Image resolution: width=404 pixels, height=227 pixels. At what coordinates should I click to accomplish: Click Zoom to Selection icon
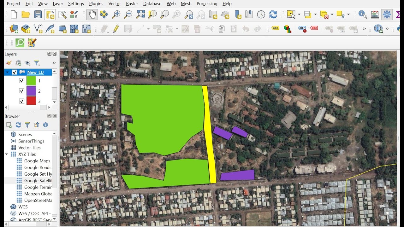[x=152, y=15]
